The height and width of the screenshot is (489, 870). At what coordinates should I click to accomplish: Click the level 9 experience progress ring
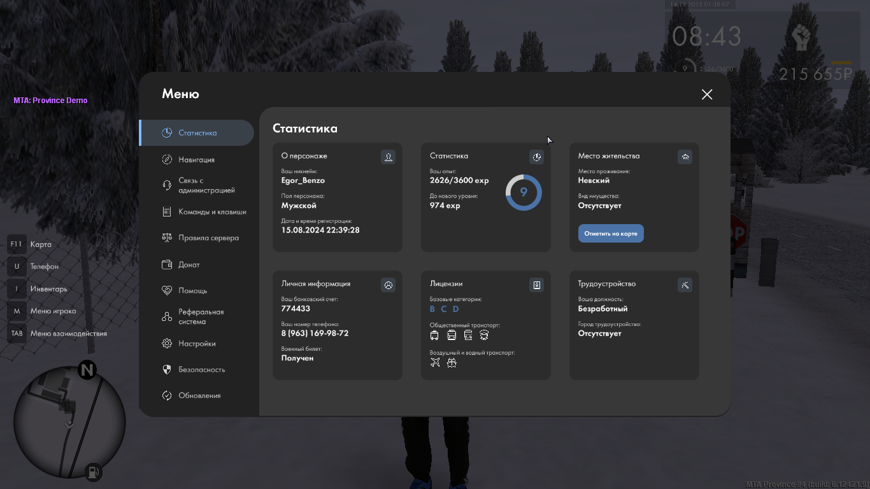pyautogui.click(x=524, y=192)
